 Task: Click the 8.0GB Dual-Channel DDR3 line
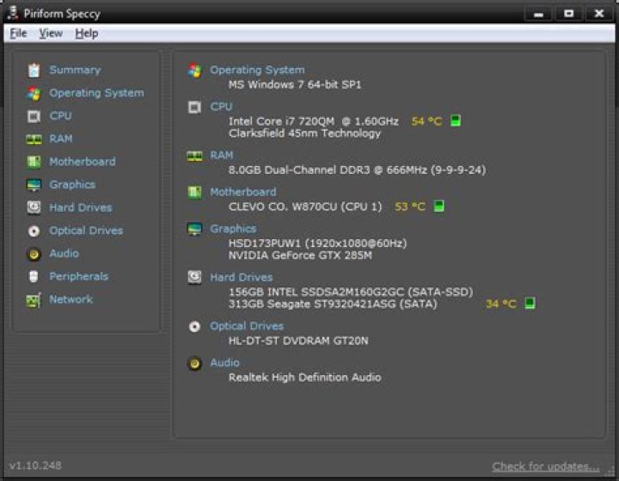358,170
